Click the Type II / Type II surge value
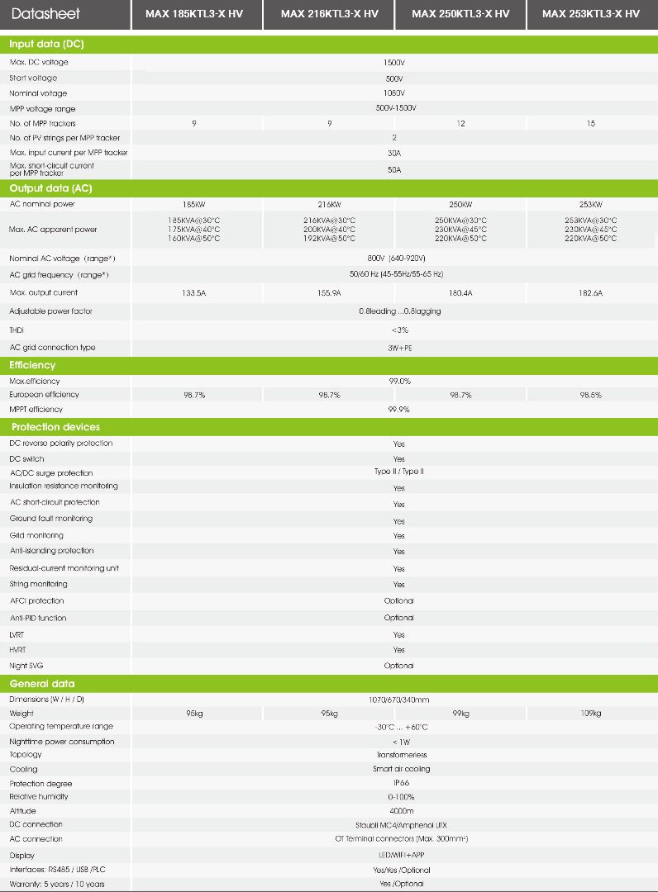The height and width of the screenshot is (892, 658). tap(399, 472)
